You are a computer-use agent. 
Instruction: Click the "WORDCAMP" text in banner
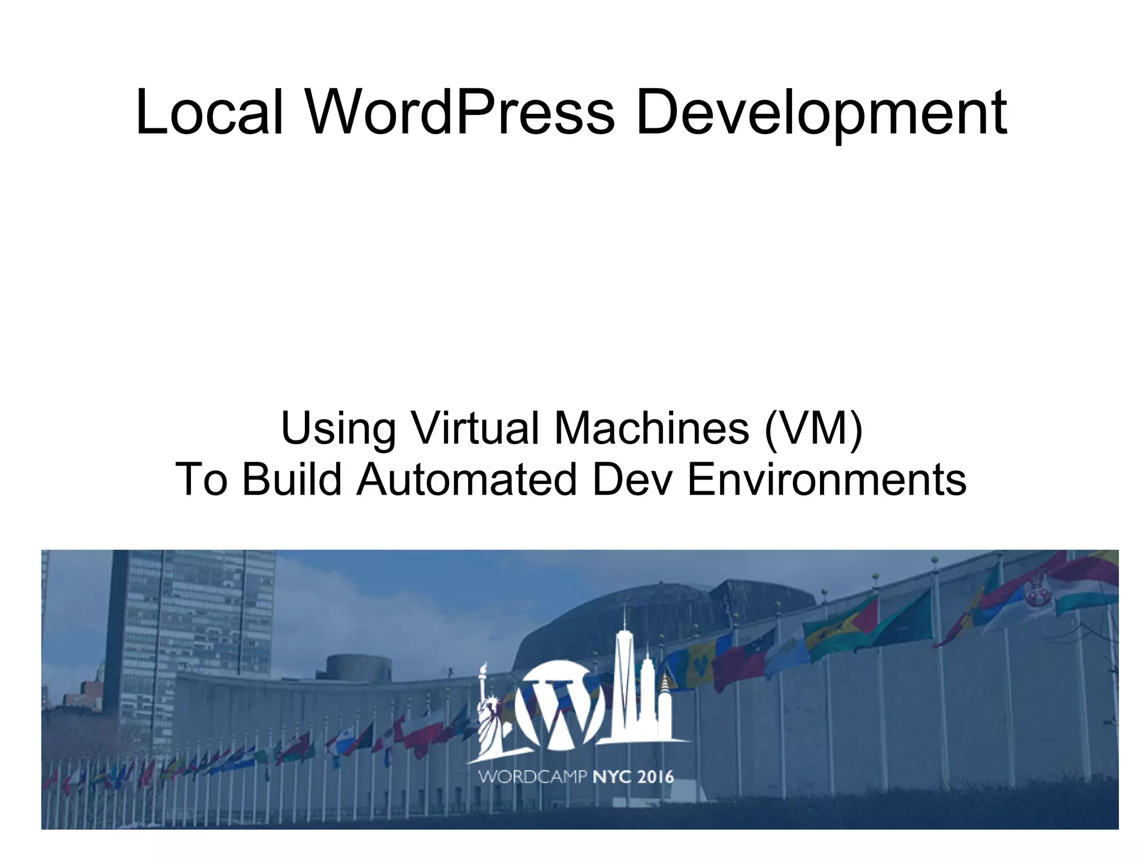click(532, 777)
